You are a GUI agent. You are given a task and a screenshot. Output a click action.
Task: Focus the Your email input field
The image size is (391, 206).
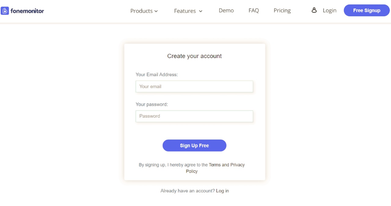pyautogui.click(x=194, y=86)
